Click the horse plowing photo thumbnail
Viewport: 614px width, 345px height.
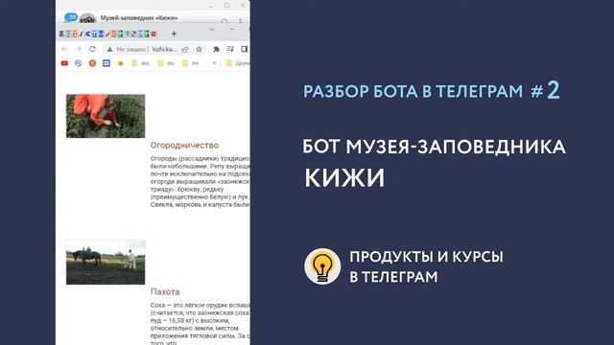(106, 262)
